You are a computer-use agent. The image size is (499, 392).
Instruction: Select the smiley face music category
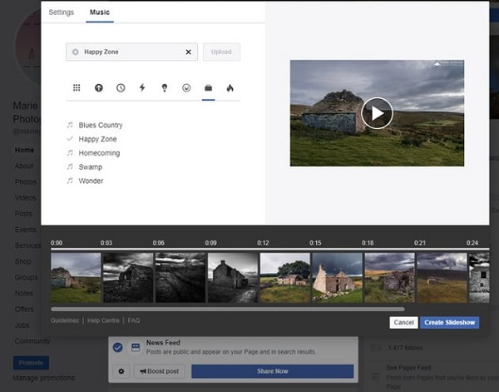[x=186, y=87]
